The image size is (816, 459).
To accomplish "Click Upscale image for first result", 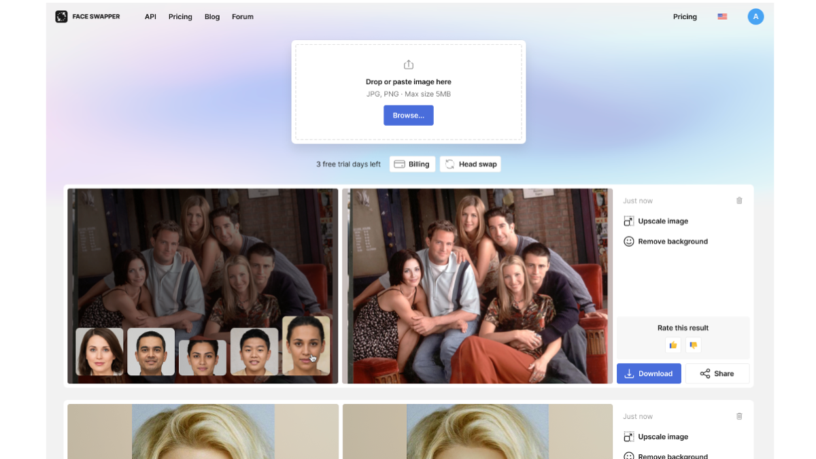I will tap(656, 221).
